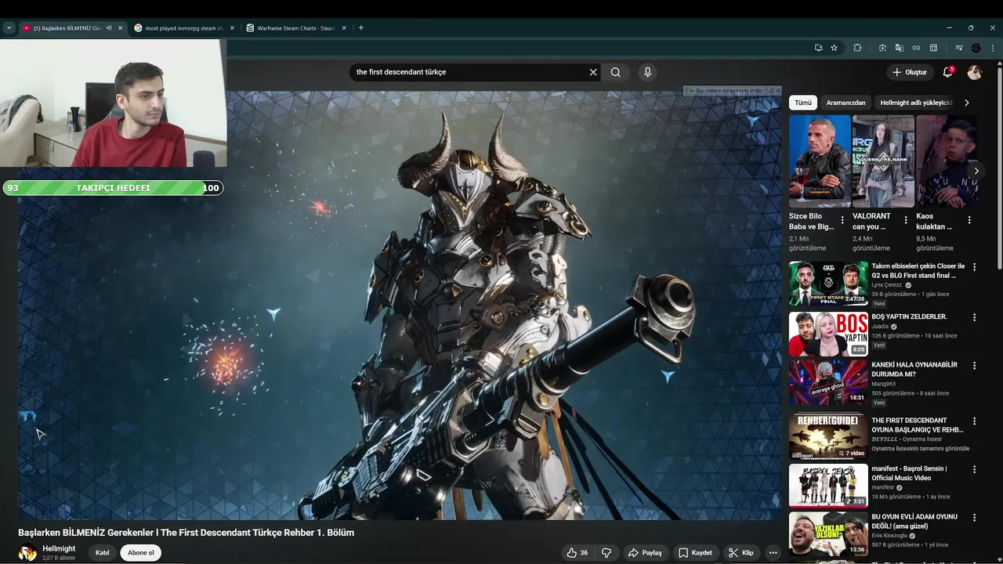Viewport: 1003px width, 564px height.
Task: Like the video with thumbs up
Action: [x=578, y=553]
